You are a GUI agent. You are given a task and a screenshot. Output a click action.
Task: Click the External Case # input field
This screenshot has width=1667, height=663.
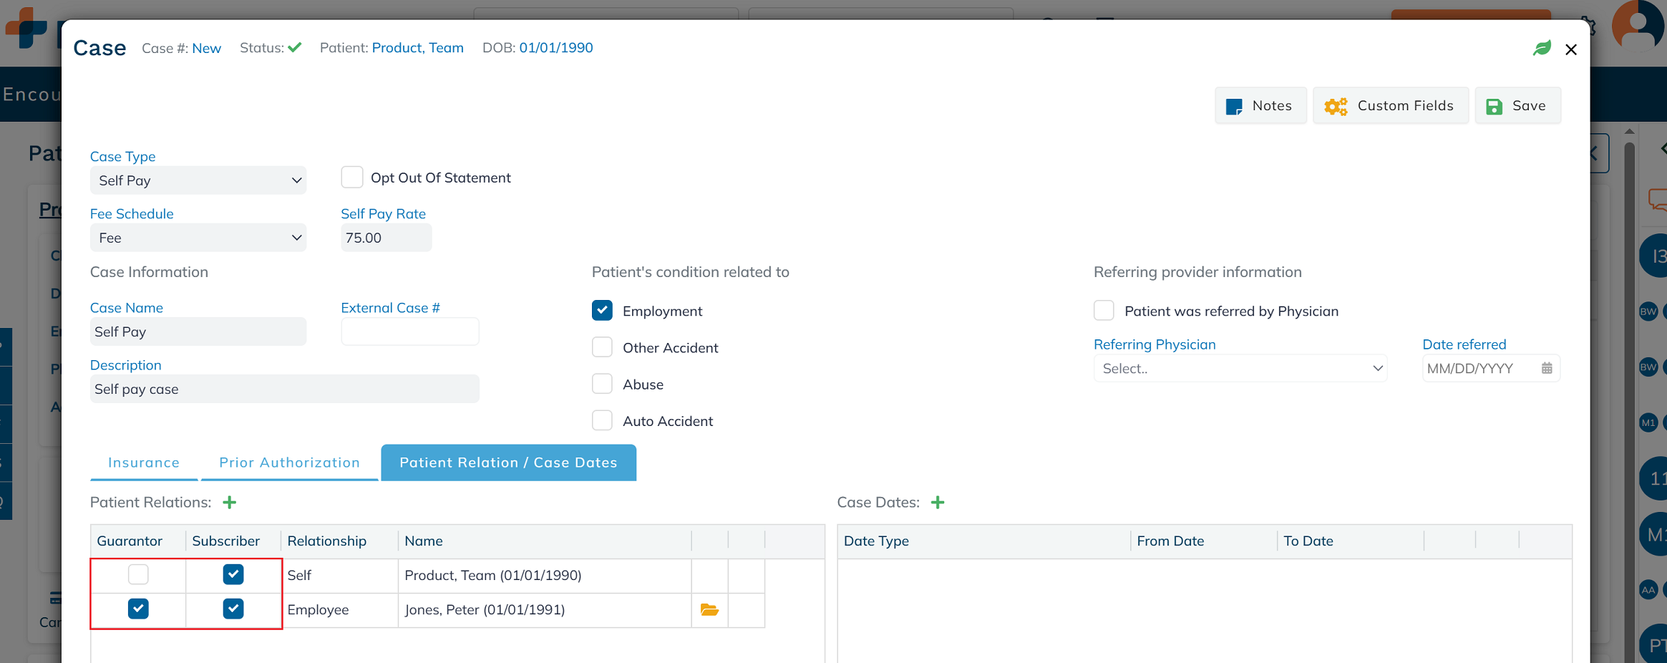point(409,332)
